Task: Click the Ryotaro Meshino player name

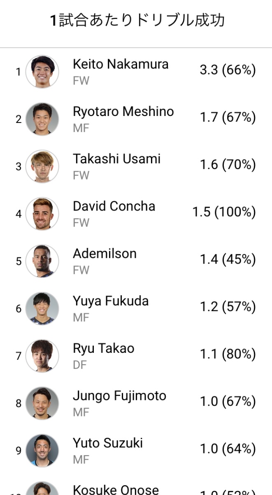Action: click(123, 111)
